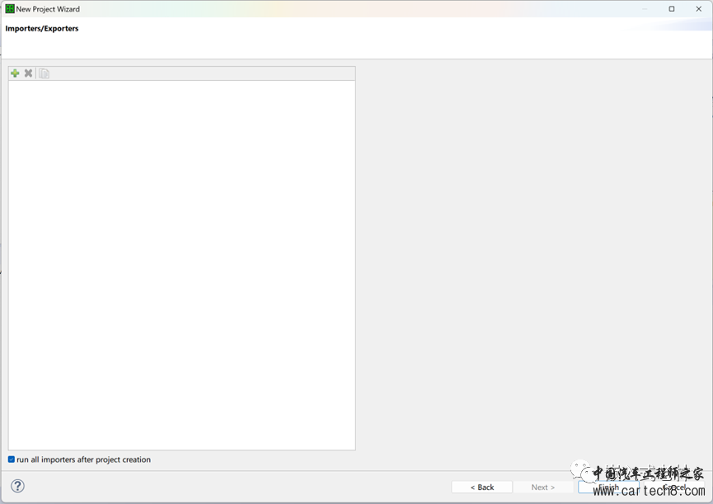Add a new importer with green plus
The image size is (713, 504).
click(15, 73)
